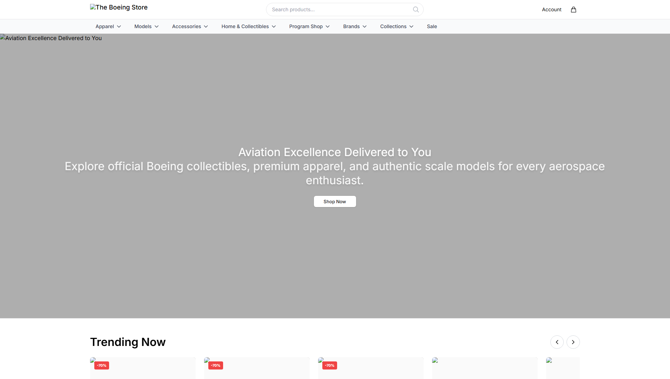Click the Shop Now button
Screen dimensions: 670x379
335,201
